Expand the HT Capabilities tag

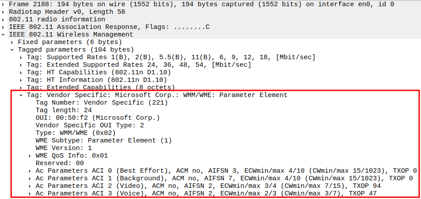[x=21, y=72]
